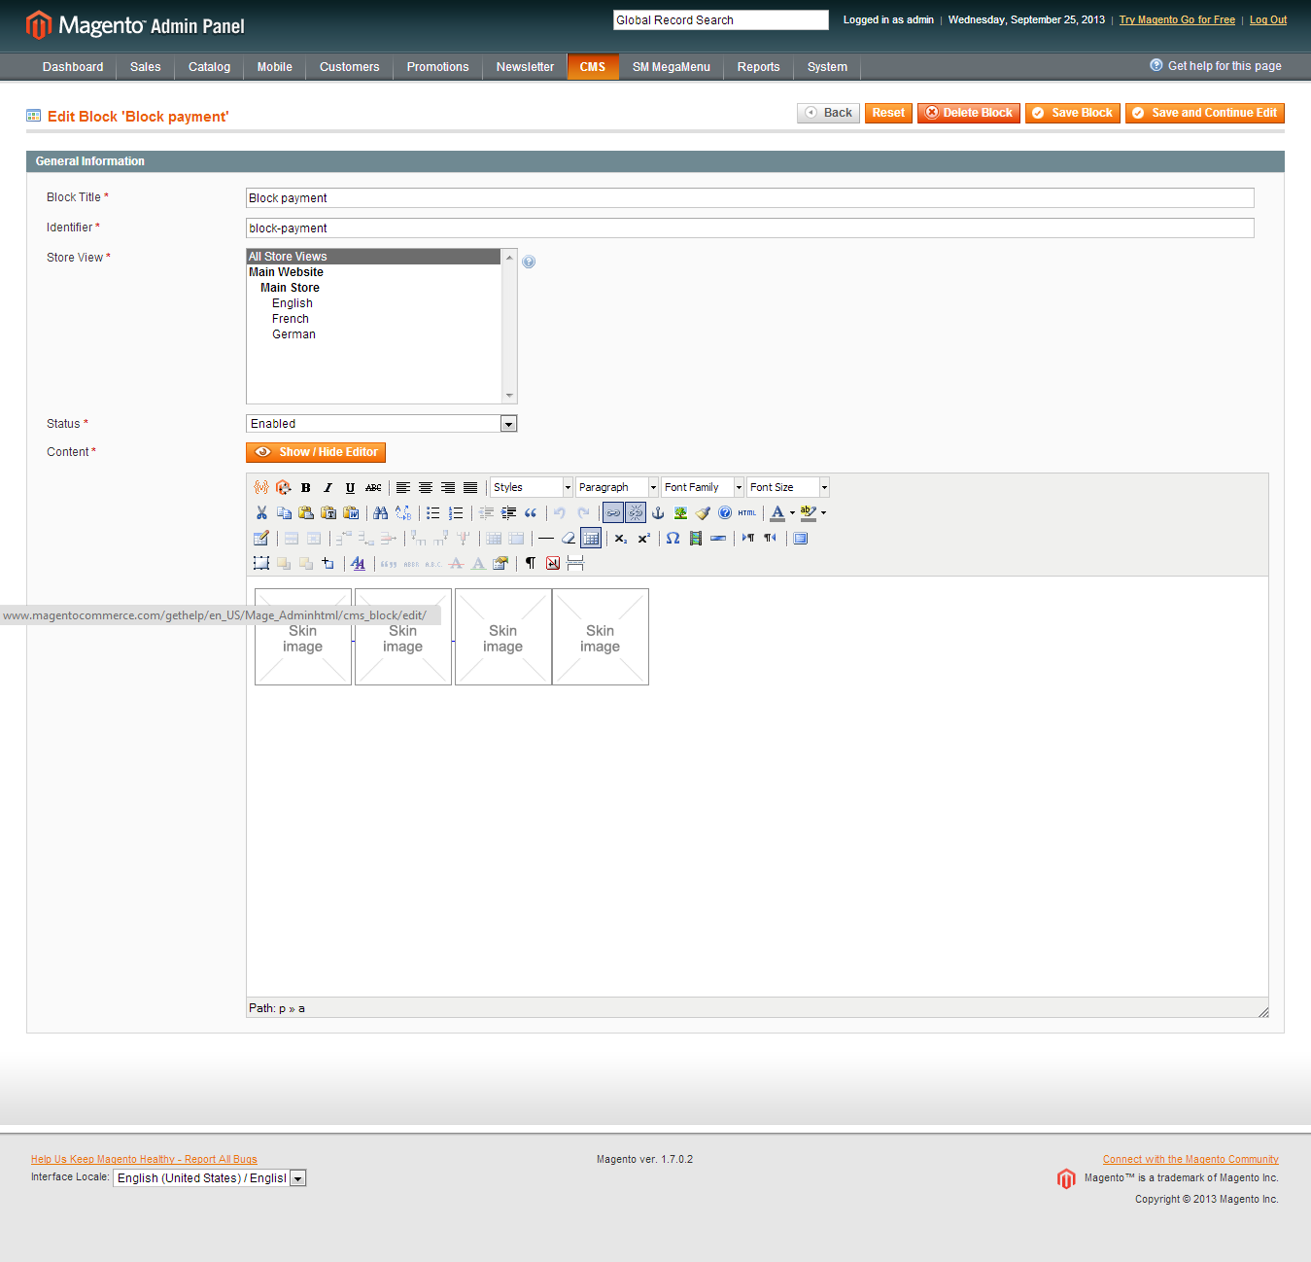Click the Remove Formatting eraser icon
The width and height of the screenshot is (1311, 1262).
click(x=569, y=538)
